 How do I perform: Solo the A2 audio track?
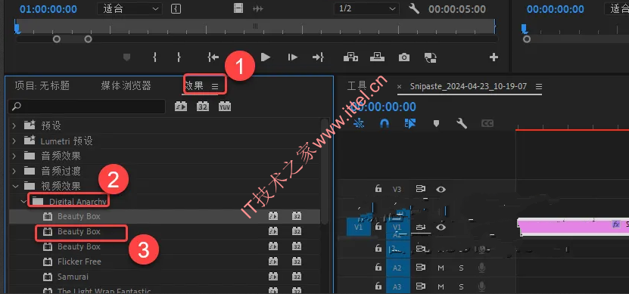tap(461, 268)
